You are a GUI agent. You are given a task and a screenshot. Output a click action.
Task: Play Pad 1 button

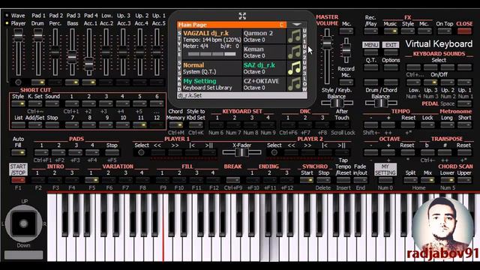41,152
